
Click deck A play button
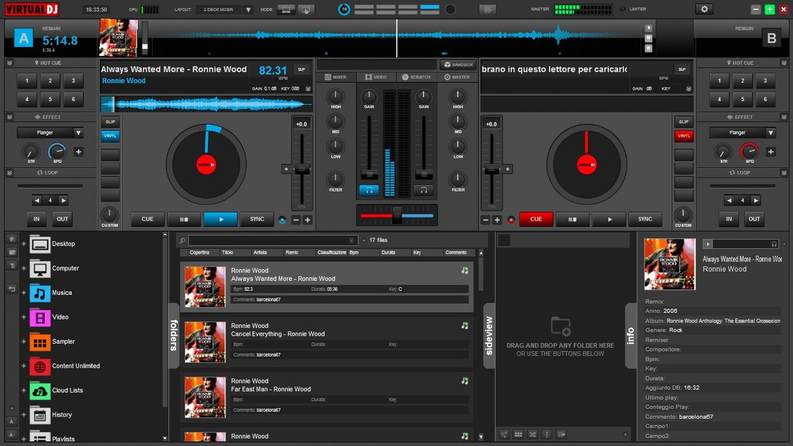(221, 219)
